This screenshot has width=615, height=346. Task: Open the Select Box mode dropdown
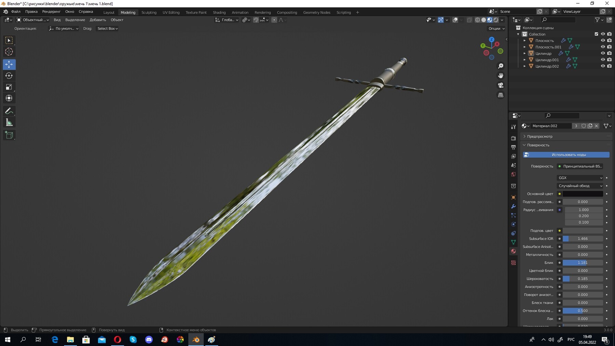tap(107, 28)
